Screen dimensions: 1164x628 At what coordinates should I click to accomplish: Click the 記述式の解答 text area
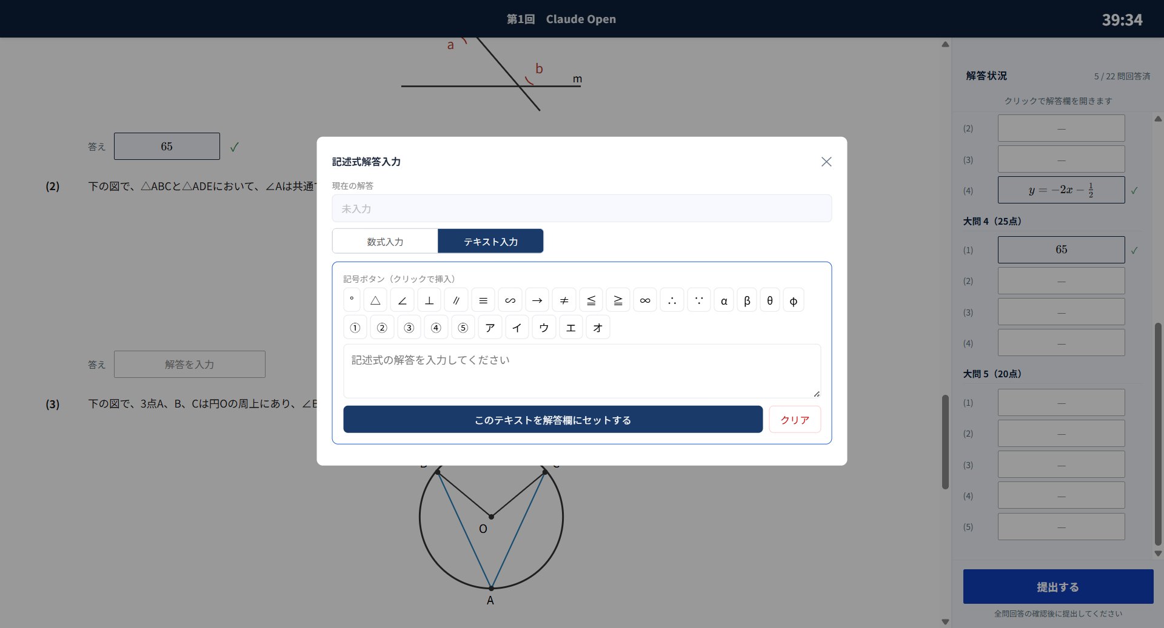[x=582, y=371]
